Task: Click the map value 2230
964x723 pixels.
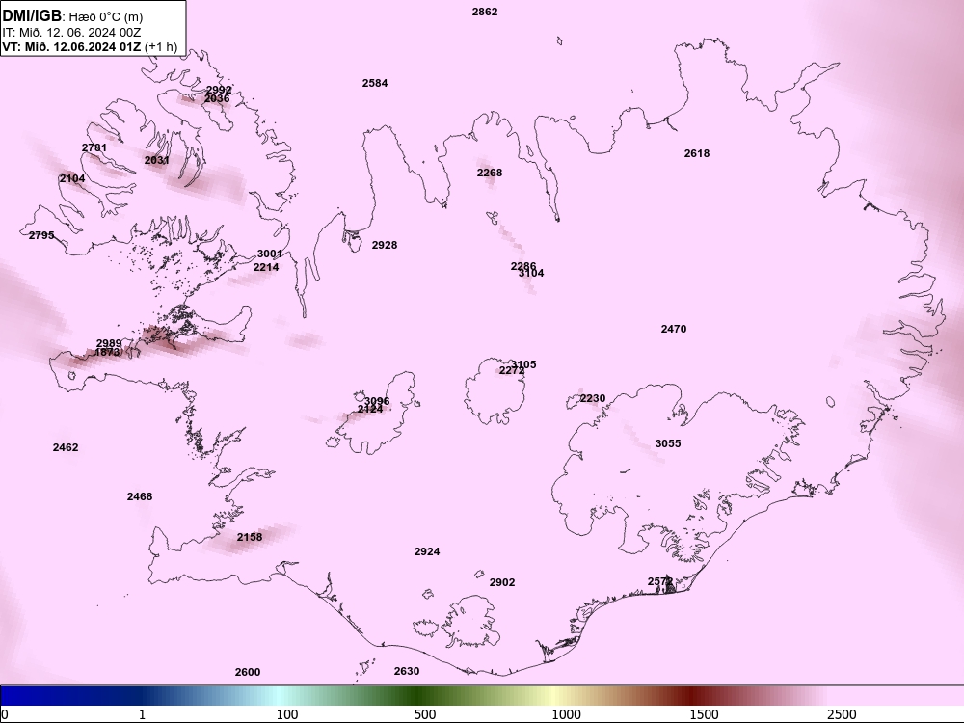Action: tap(593, 398)
